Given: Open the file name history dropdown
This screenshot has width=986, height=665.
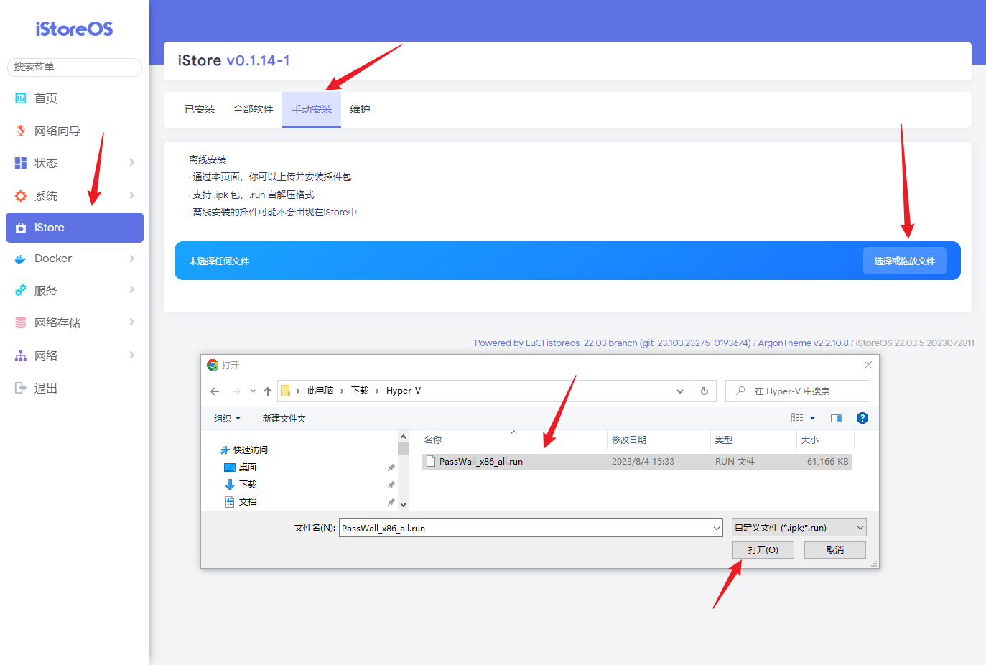Looking at the screenshot, I should click(716, 529).
